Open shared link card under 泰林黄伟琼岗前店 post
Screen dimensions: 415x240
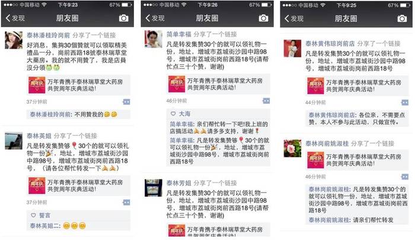357,86
